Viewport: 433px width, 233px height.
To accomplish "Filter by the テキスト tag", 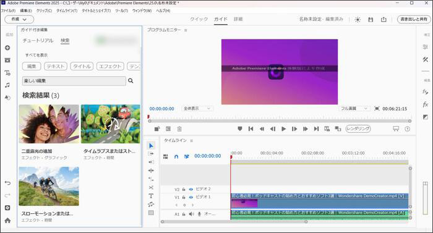I will pyautogui.click(x=56, y=66).
